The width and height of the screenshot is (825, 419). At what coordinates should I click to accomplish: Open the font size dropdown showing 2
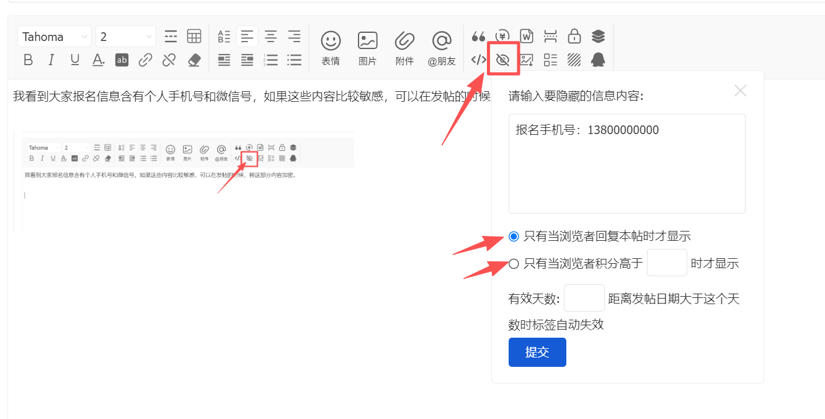coord(126,37)
